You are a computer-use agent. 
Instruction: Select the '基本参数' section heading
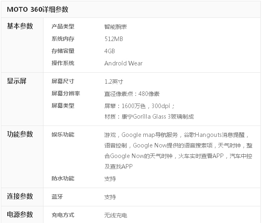(20, 26)
